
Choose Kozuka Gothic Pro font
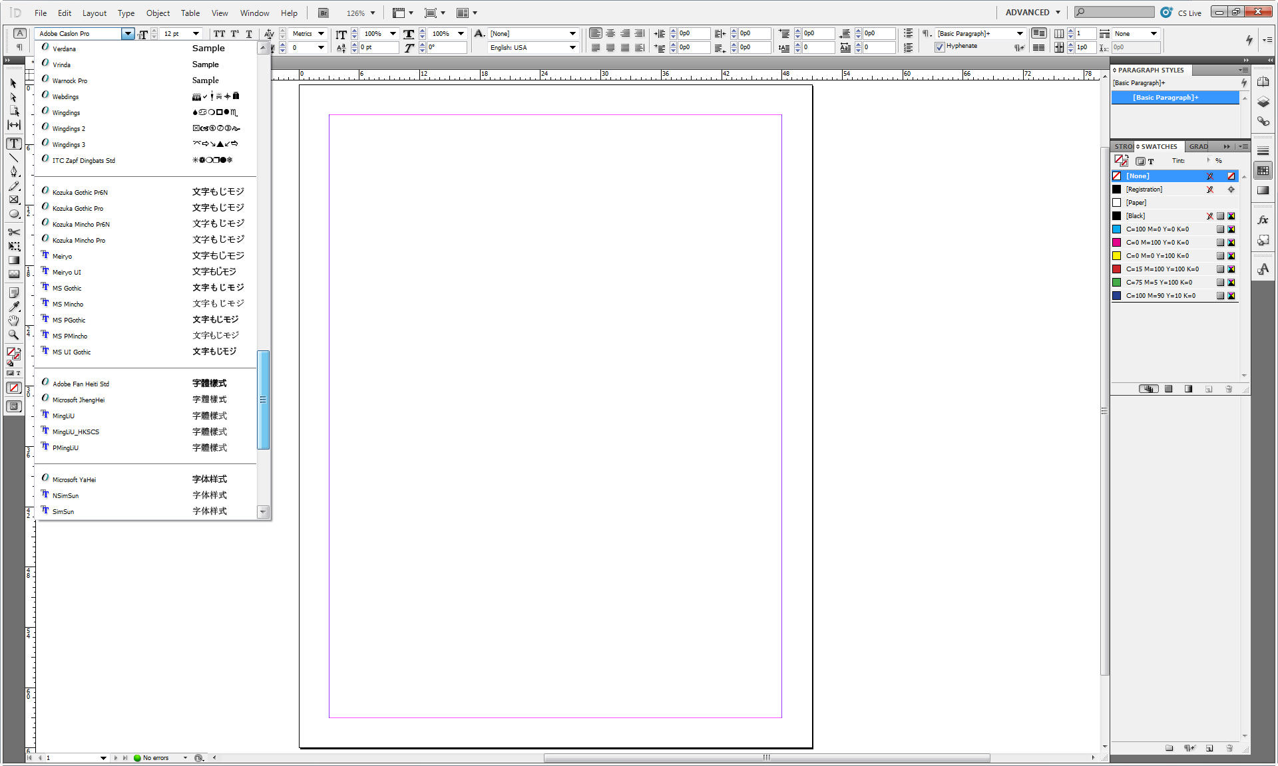(x=145, y=207)
